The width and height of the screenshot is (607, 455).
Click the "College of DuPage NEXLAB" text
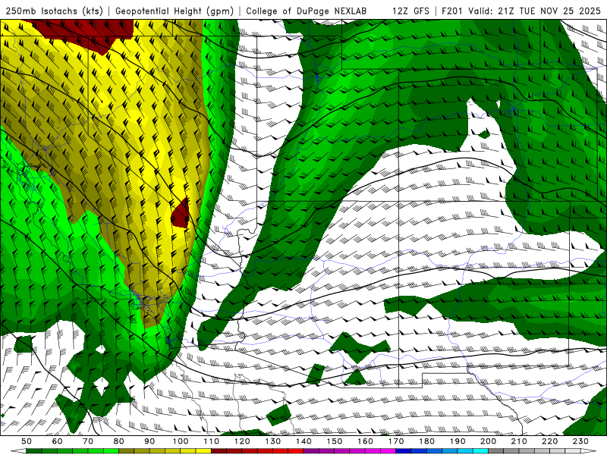point(306,11)
